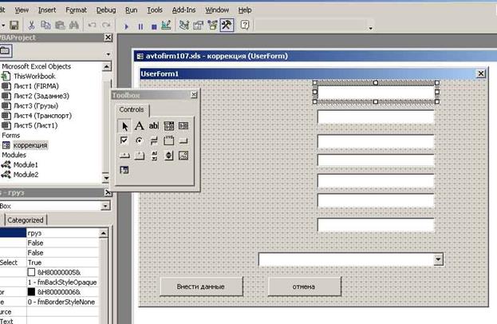Screen dimensions: 497x324
Task: Select Лист3 (Грузы) in project tree
Action: [x=36, y=106]
